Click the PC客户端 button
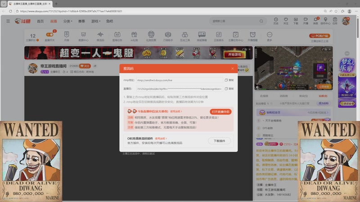Screen dimensions: 360x202 (x=319, y=36)
